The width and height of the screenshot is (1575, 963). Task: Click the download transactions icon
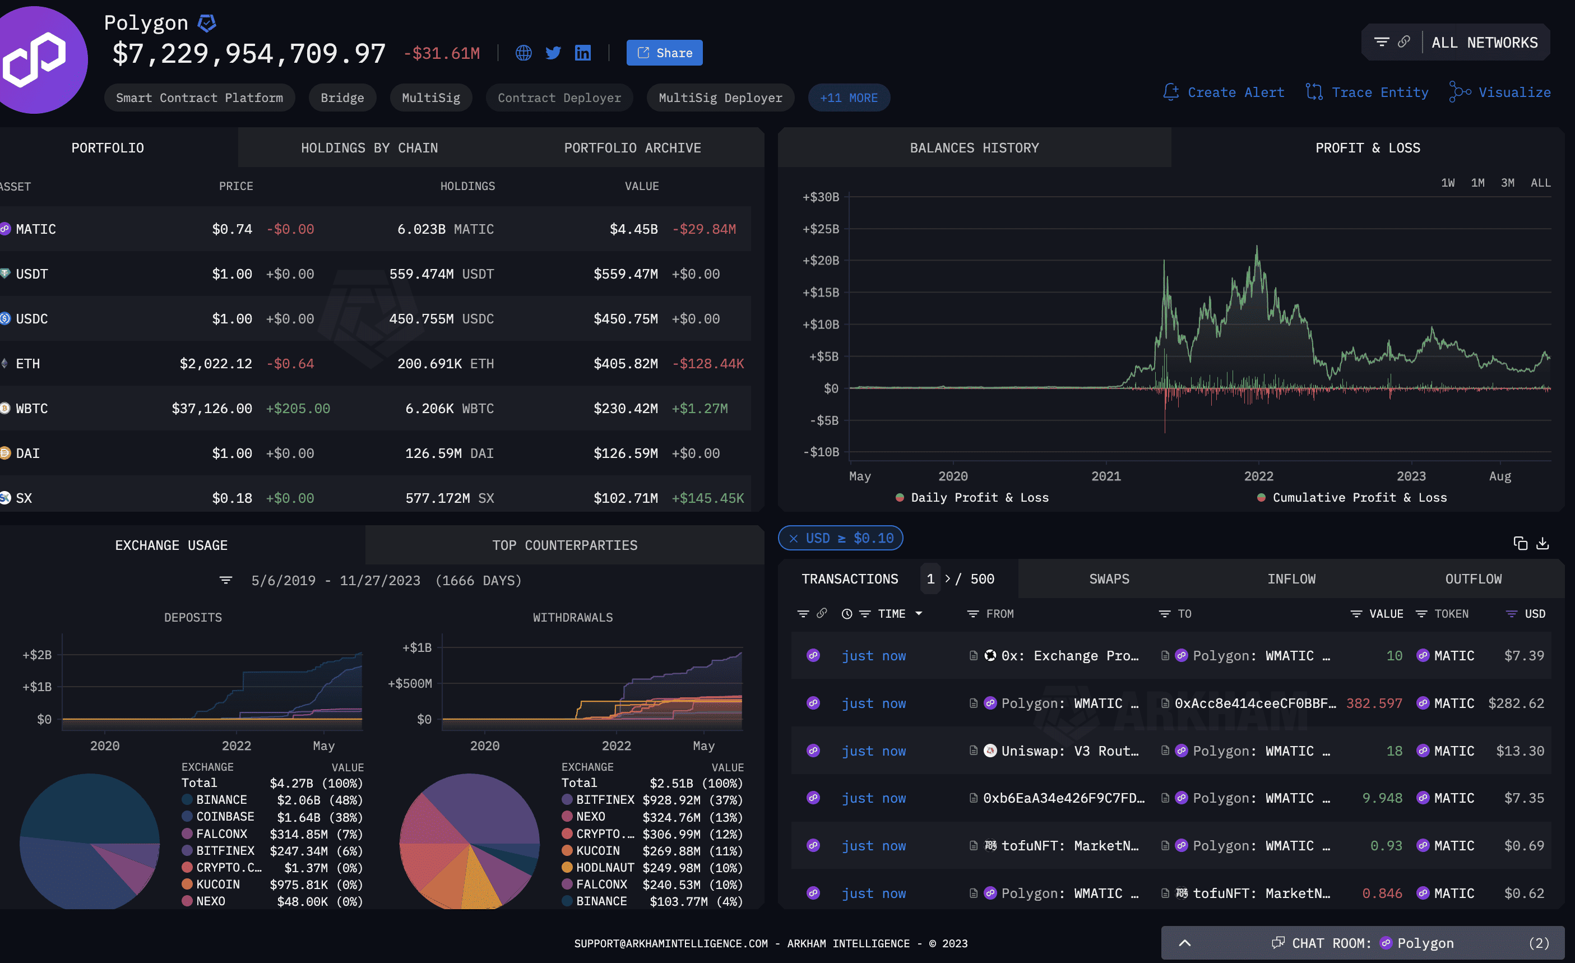(x=1542, y=543)
